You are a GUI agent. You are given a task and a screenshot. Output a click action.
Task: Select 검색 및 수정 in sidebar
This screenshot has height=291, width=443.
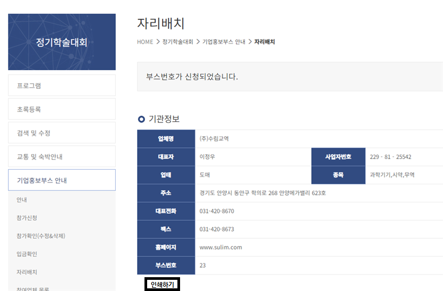coord(62,133)
